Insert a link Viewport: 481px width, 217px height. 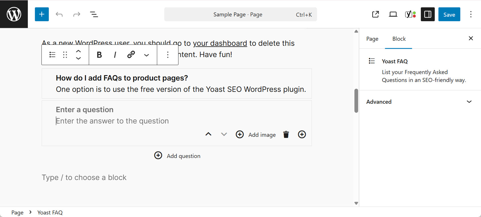pos(131,55)
